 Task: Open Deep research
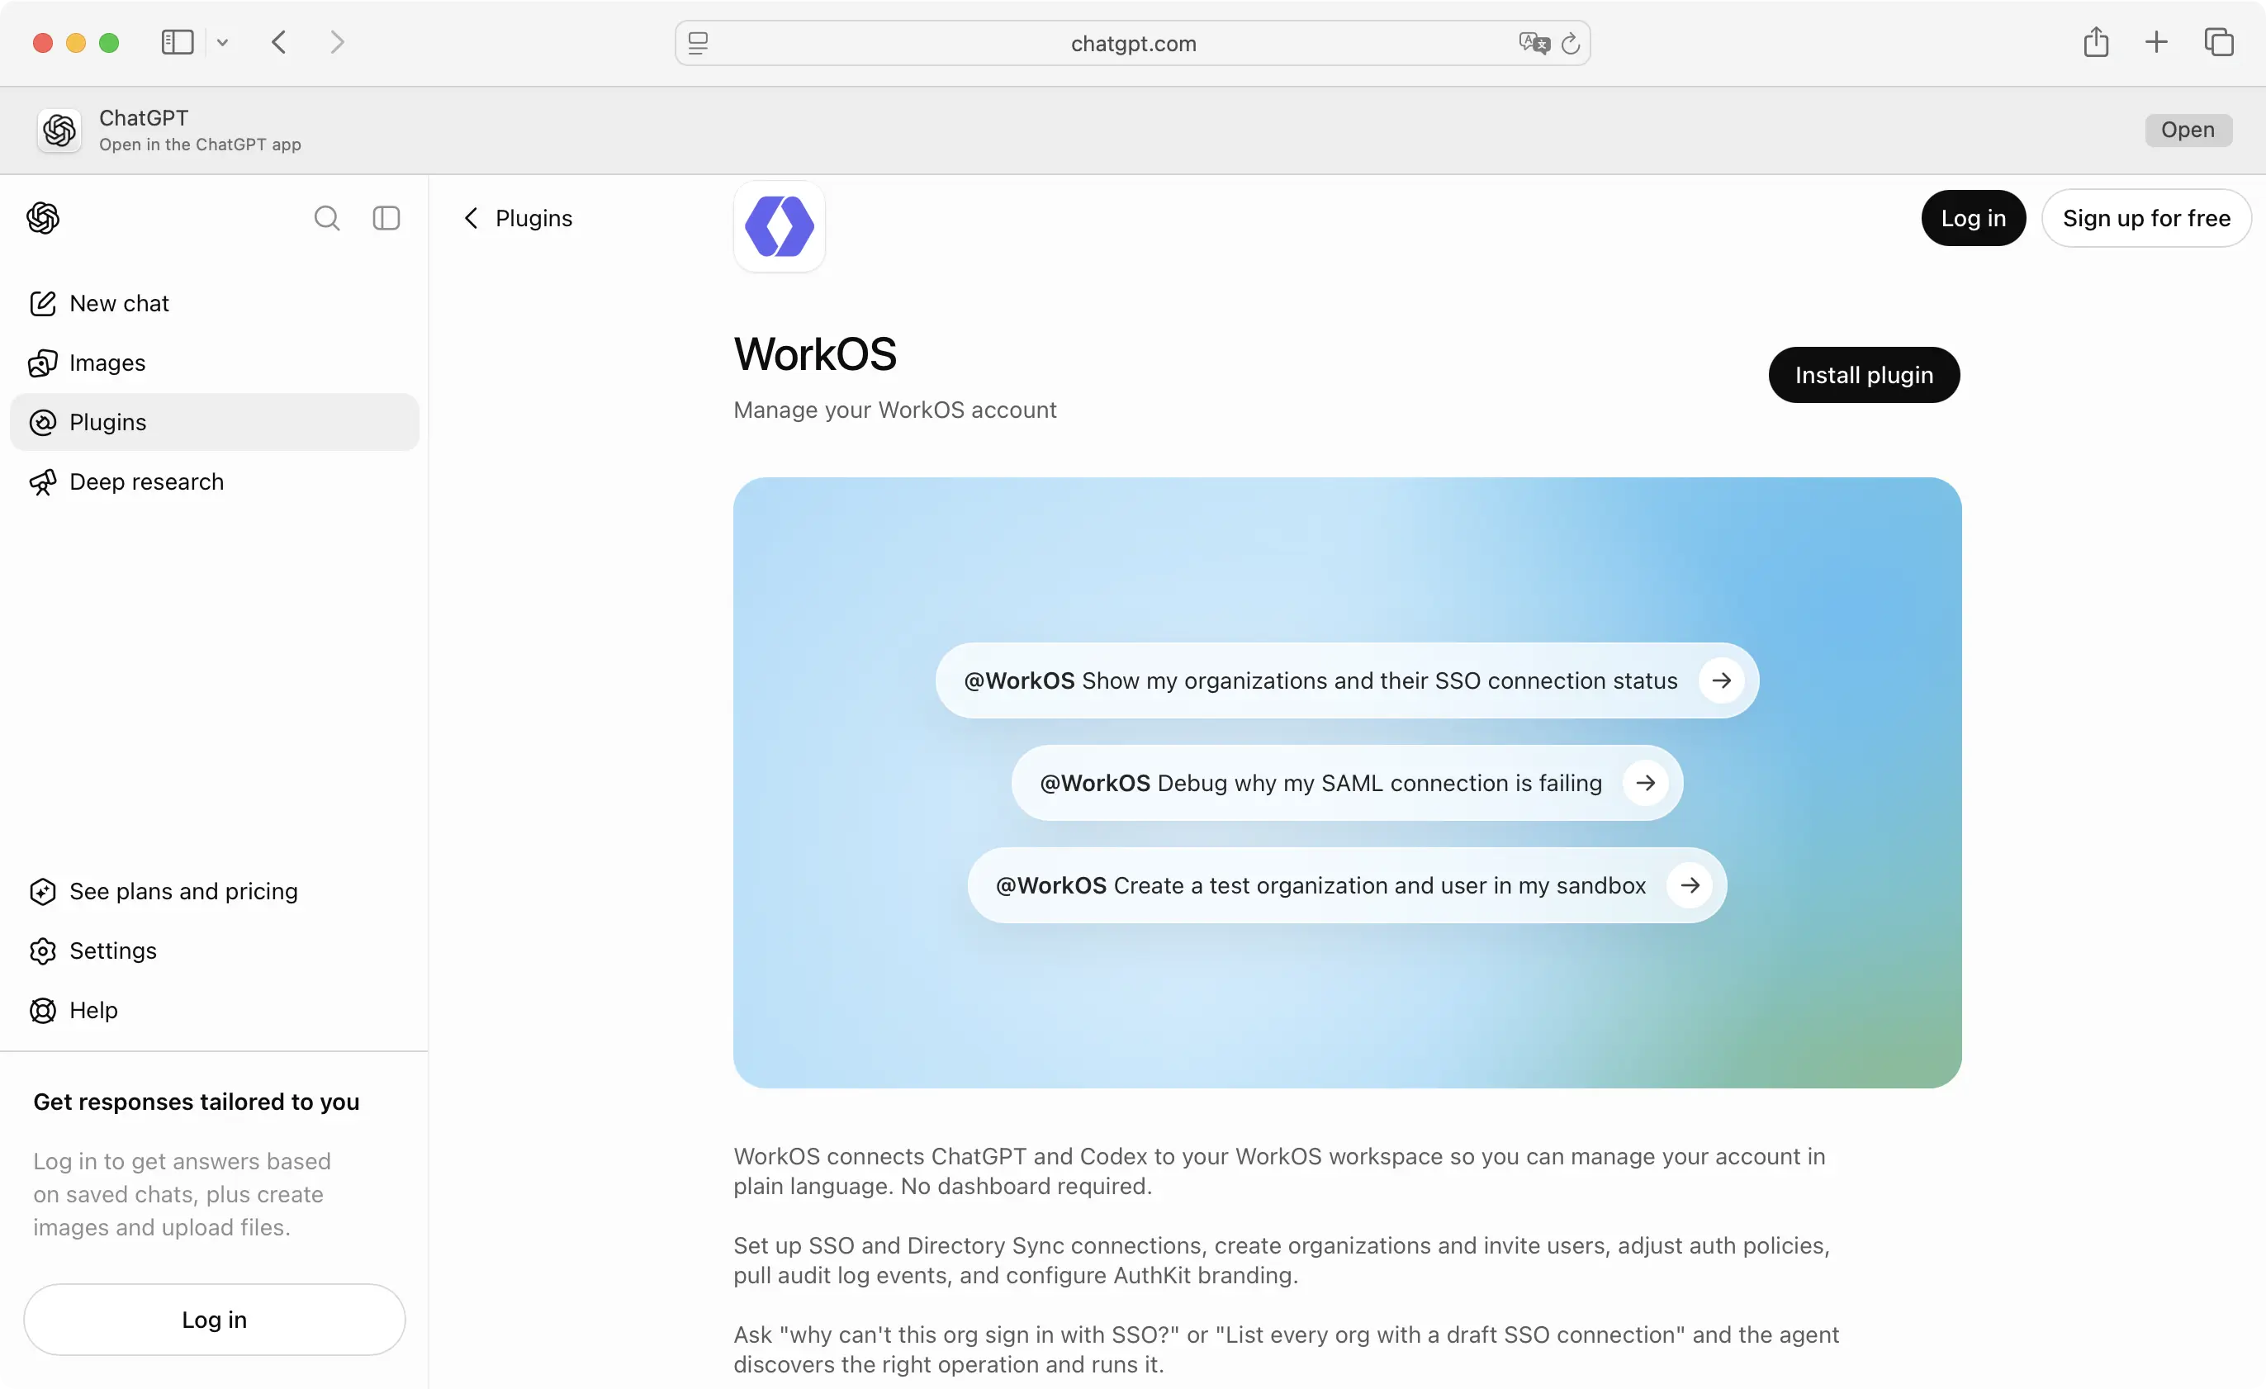pyautogui.click(x=214, y=482)
